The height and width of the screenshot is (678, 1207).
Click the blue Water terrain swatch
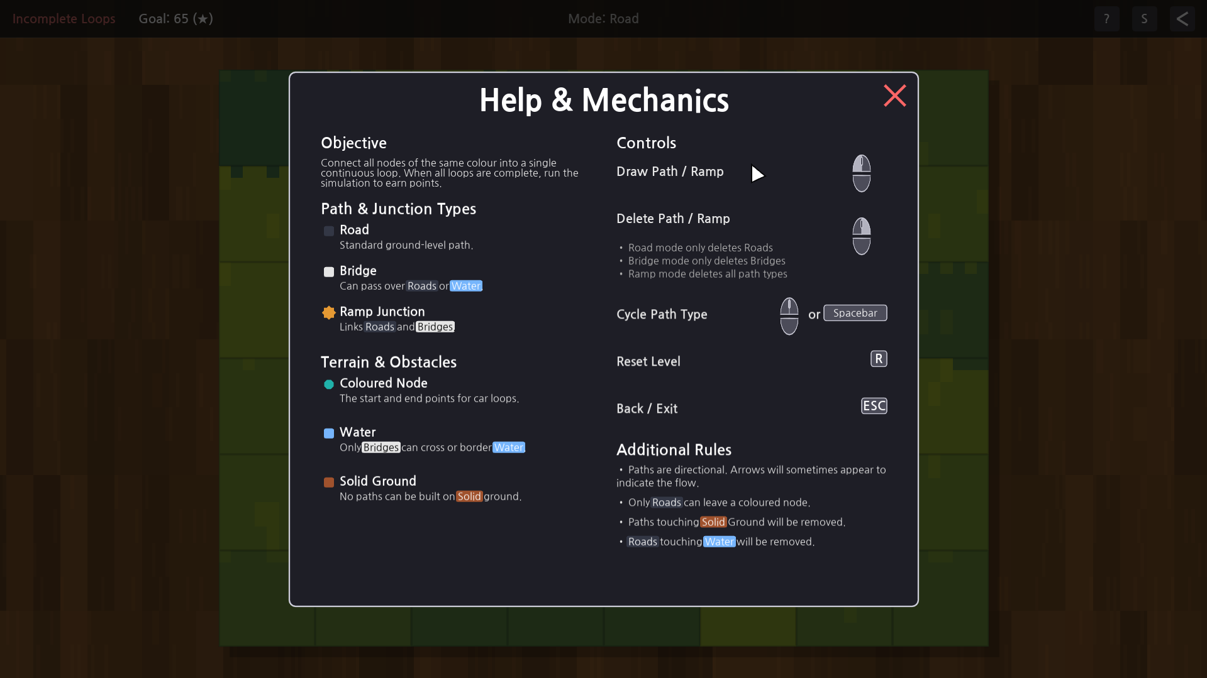click(329, 433)
